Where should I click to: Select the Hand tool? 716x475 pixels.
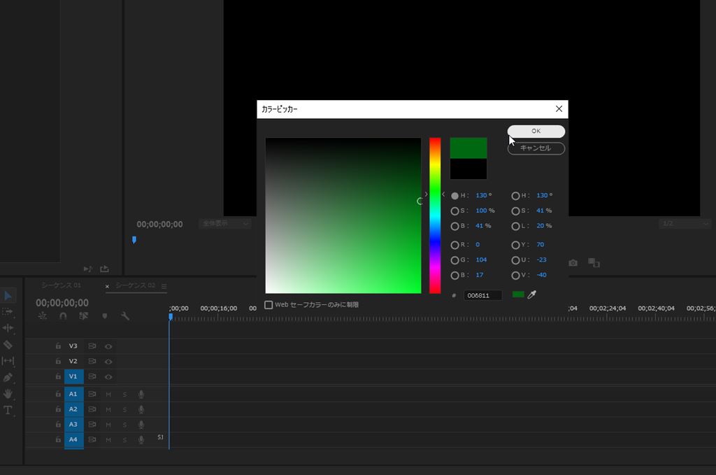[x=8, y=394]
